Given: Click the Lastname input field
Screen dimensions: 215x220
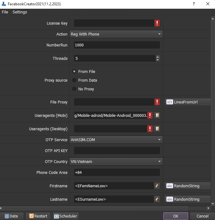Looking at the screenshot, I should (x=114, y=199).
